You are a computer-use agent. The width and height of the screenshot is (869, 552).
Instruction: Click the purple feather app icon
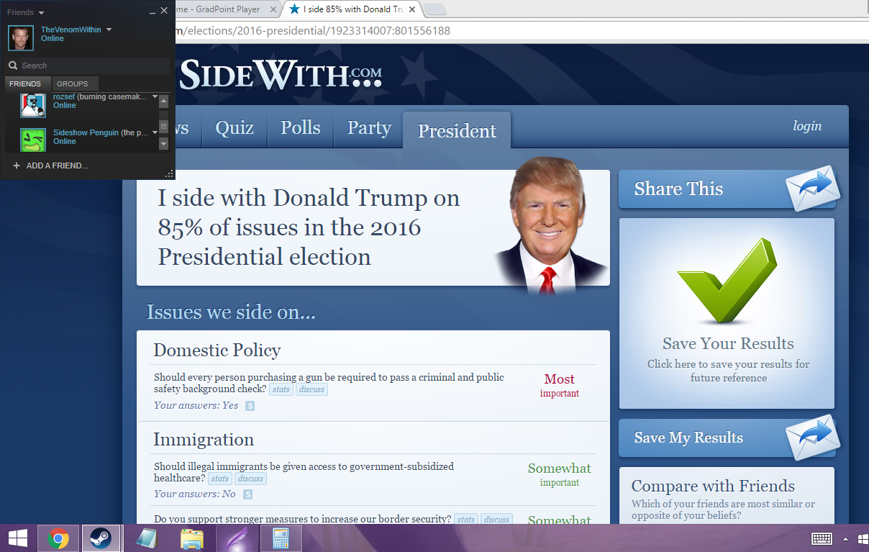click(x=234, y=538)
